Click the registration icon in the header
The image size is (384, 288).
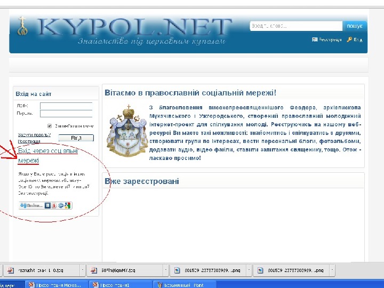click(315, 39)
